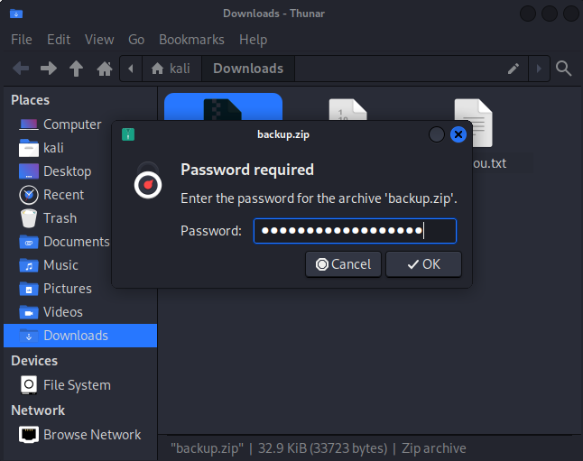
Task: Open the View menu
Action: pos(99,40)
